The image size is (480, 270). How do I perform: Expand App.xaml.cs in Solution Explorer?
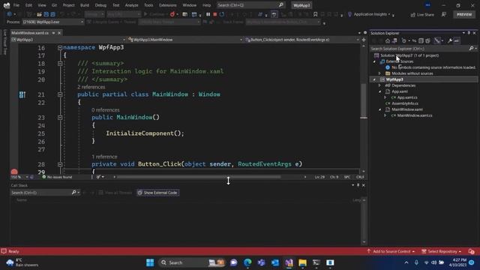pyautogui.click(x=385, y=97)
